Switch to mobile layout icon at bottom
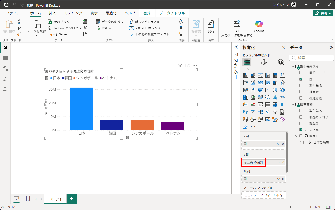 (x=28, y=199)
